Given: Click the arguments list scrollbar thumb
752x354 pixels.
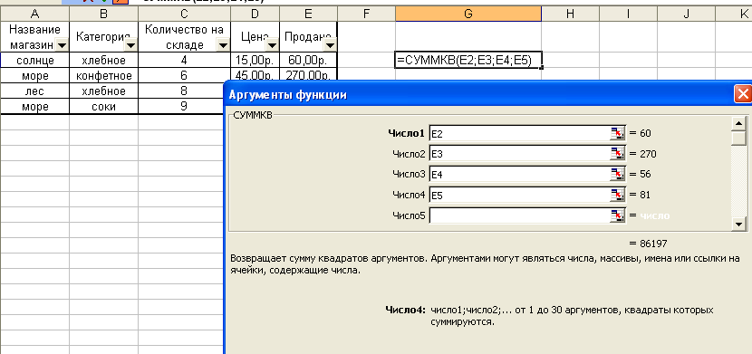Looking at the screenshot, I should (738, 138).
